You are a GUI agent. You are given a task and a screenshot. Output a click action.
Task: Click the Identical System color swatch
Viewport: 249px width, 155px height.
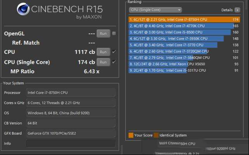[156, 135]
